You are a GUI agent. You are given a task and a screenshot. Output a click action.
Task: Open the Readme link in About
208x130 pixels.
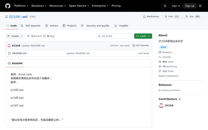(165, 52)
